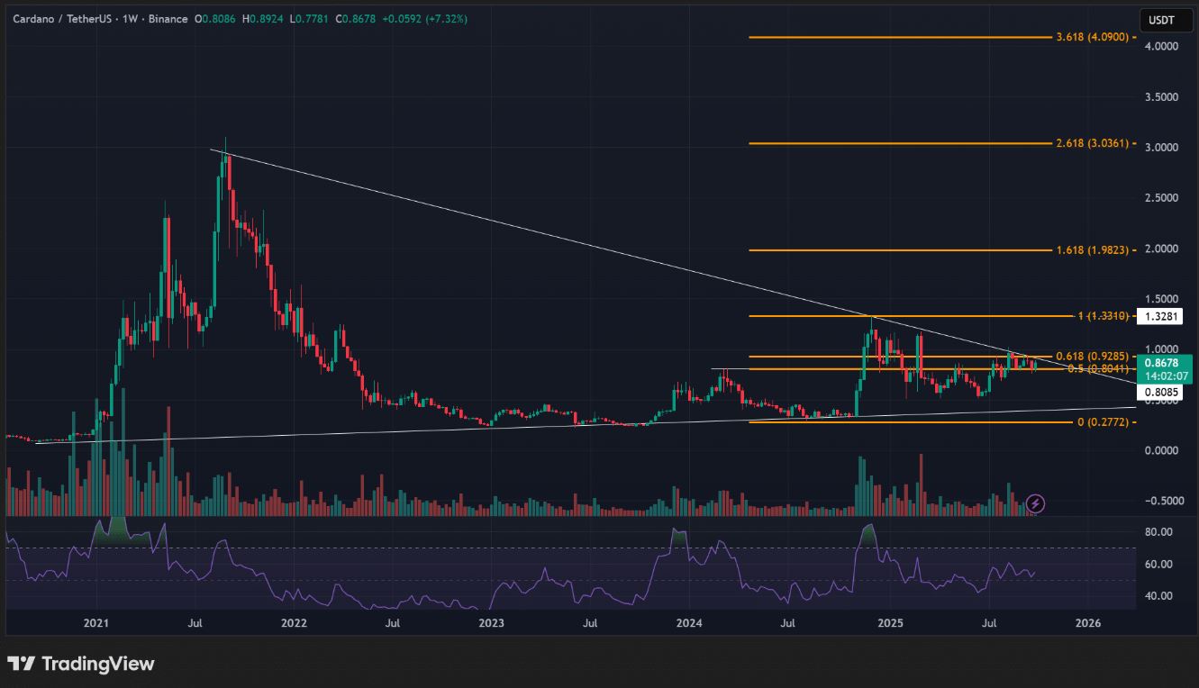
Task: Click the lightning bolt quick-trade icon
Action: [1034, 504]
